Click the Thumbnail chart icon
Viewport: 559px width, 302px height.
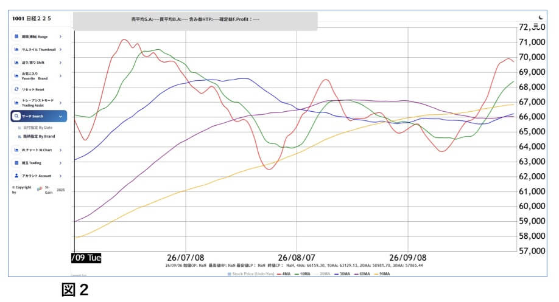coord(16,49)
